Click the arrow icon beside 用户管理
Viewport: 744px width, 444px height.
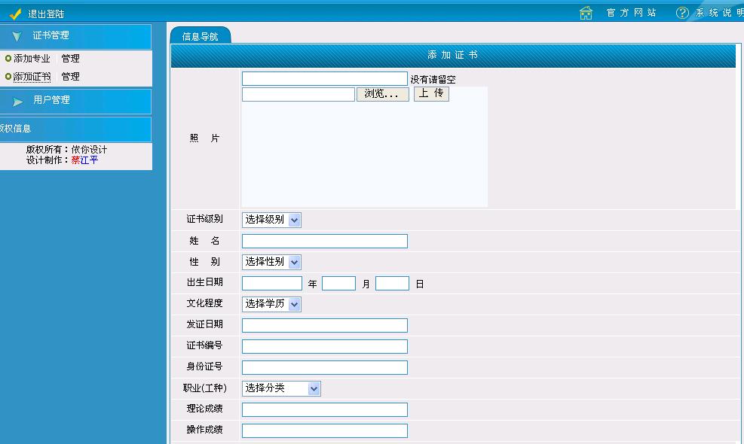19,101
